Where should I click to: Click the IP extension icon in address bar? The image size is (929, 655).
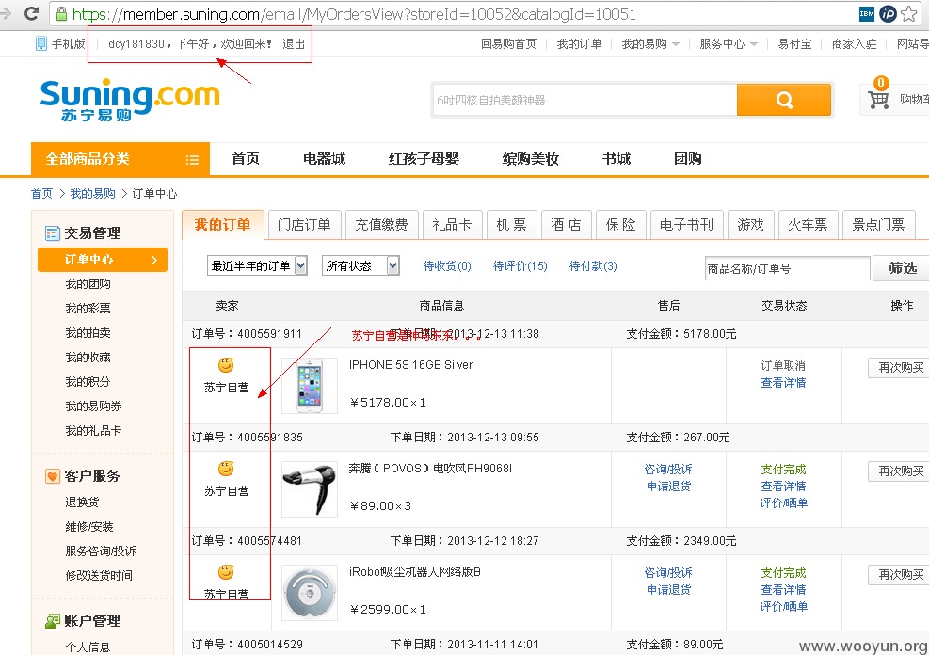(x=888, y=13)
